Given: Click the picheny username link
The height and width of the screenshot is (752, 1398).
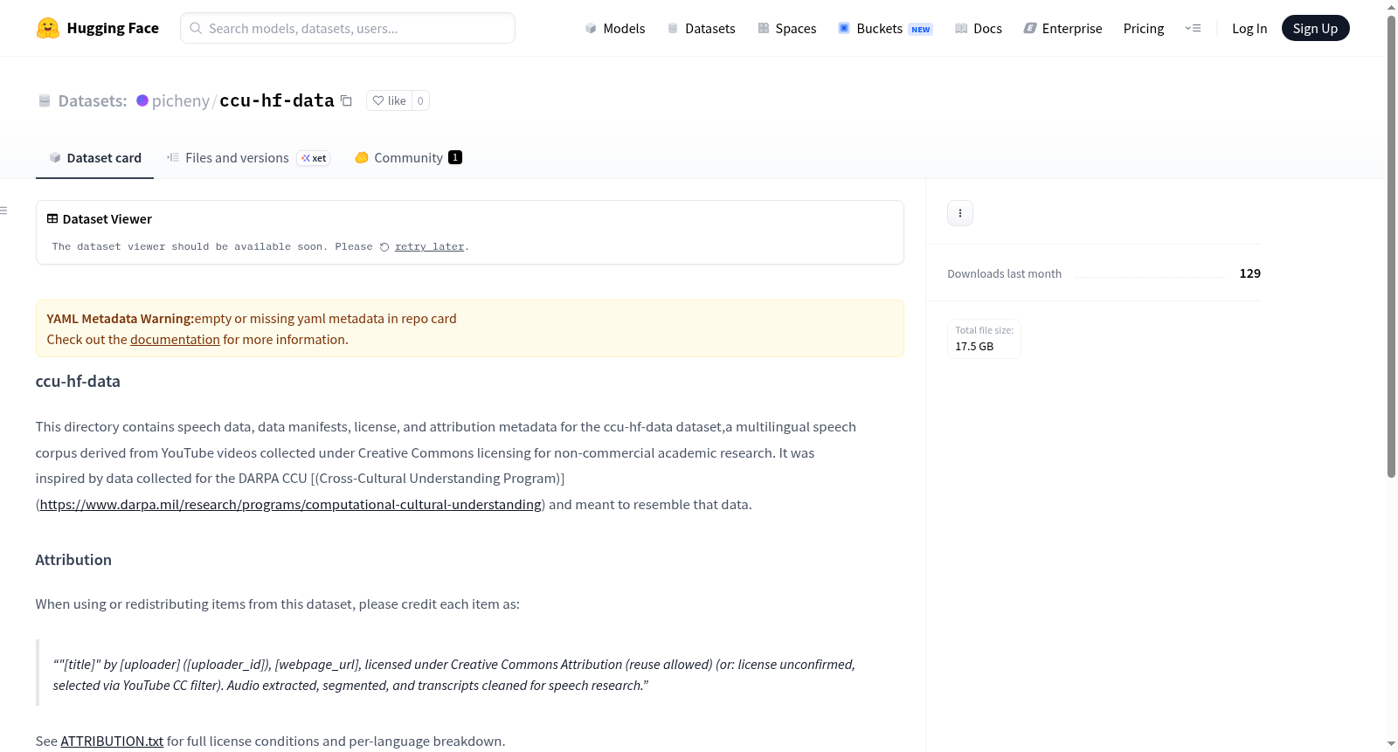Looking at the screenshot, I should 181,101.
